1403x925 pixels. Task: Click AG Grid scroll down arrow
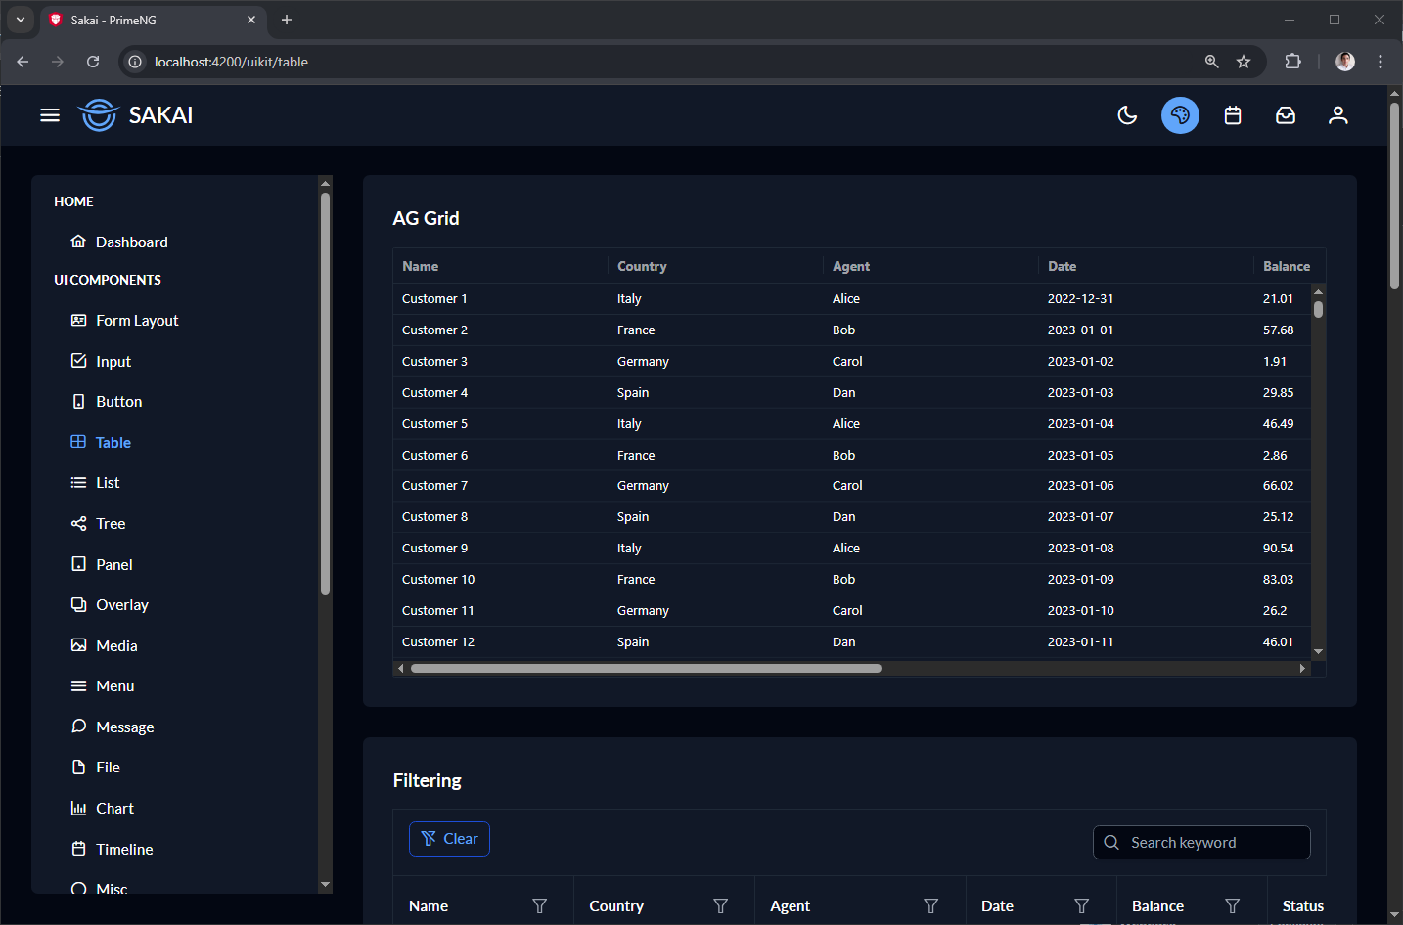tap(1318, 651)
